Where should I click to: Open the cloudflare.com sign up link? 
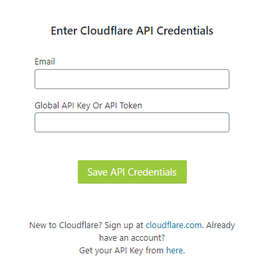click(x=174, y=225)
